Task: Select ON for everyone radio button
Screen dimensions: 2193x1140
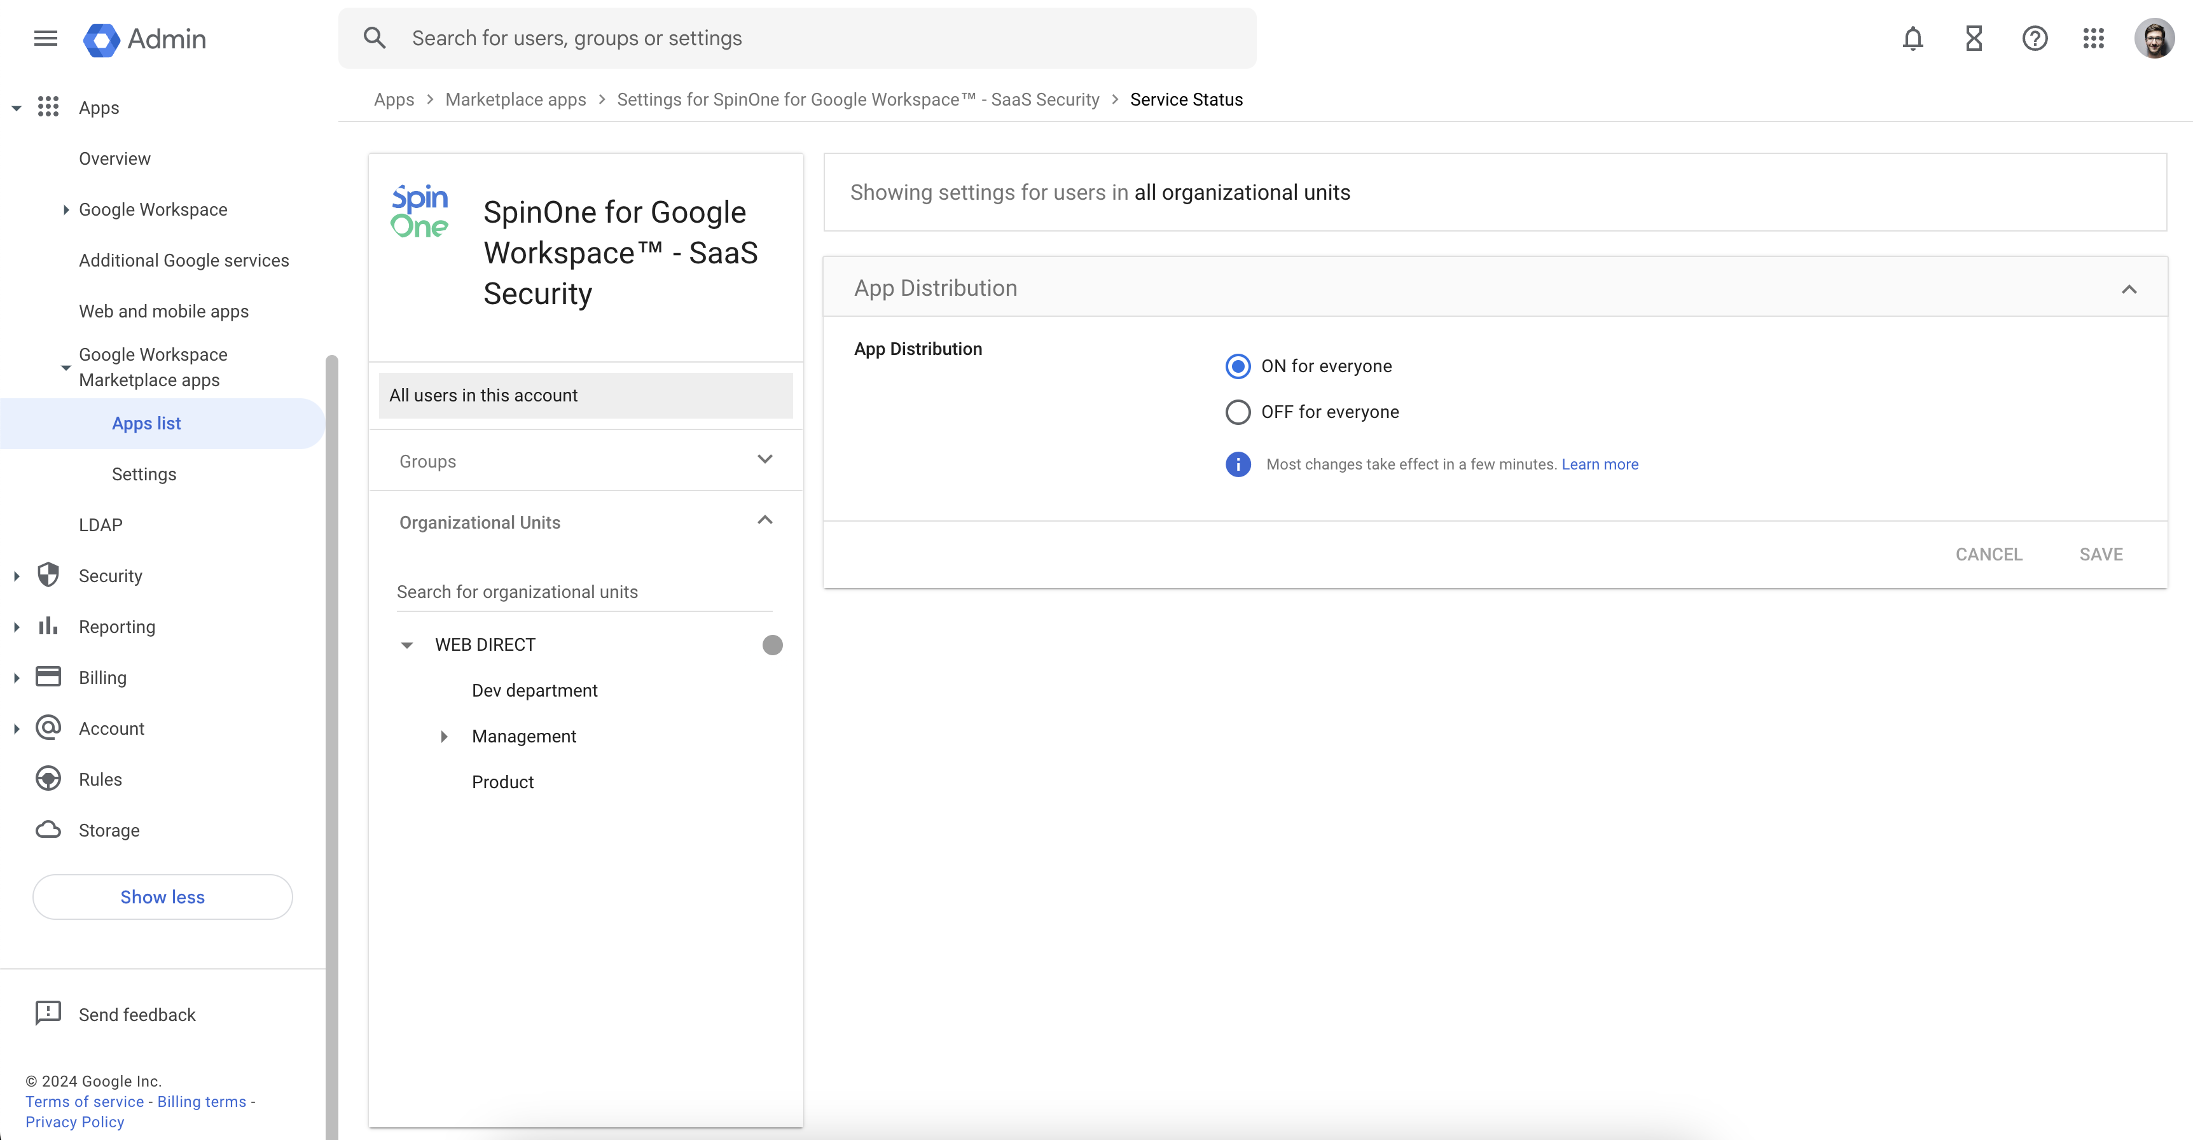Action: coord(1238,366)
